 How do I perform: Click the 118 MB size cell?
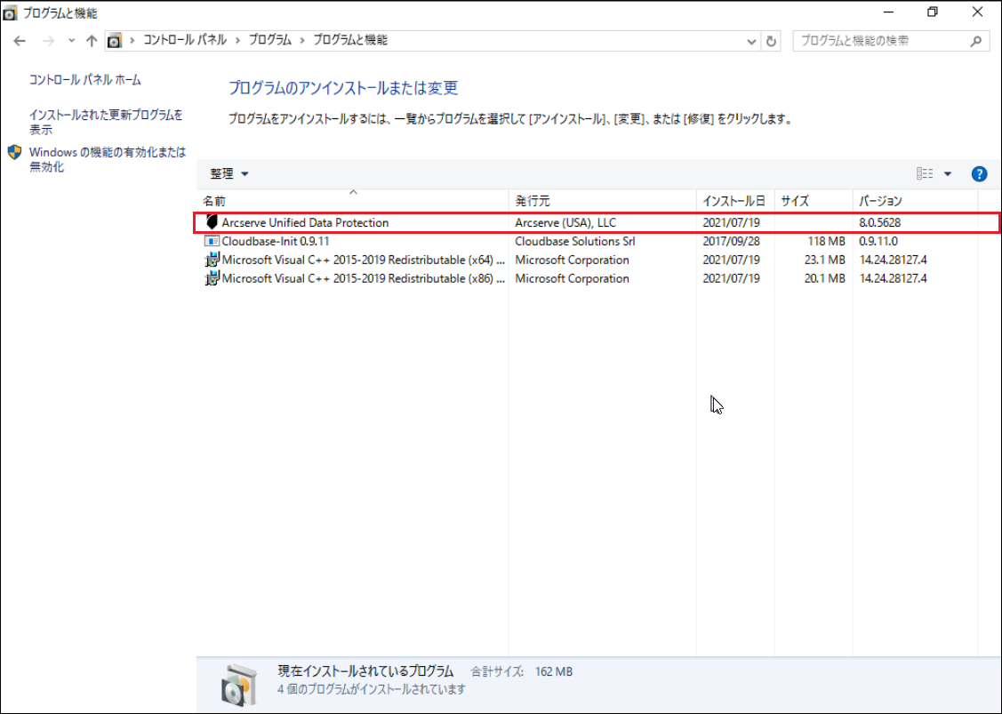[x=826, y=241]
